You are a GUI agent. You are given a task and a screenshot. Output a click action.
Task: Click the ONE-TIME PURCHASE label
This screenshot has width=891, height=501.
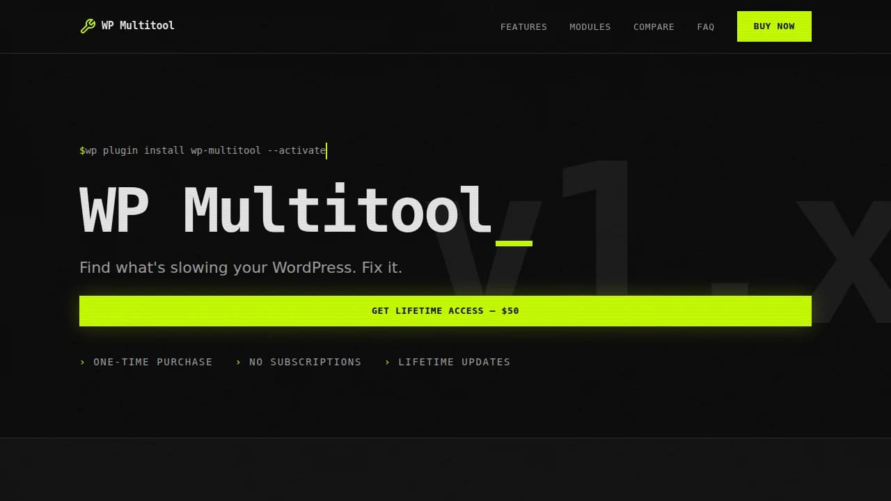[x=152, y=362]
